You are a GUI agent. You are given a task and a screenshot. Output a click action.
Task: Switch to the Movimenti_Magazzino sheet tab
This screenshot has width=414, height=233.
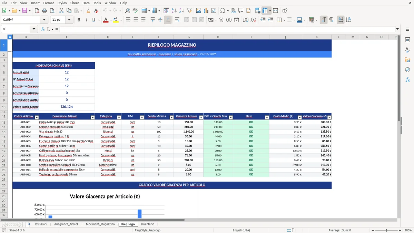[100, 224]
